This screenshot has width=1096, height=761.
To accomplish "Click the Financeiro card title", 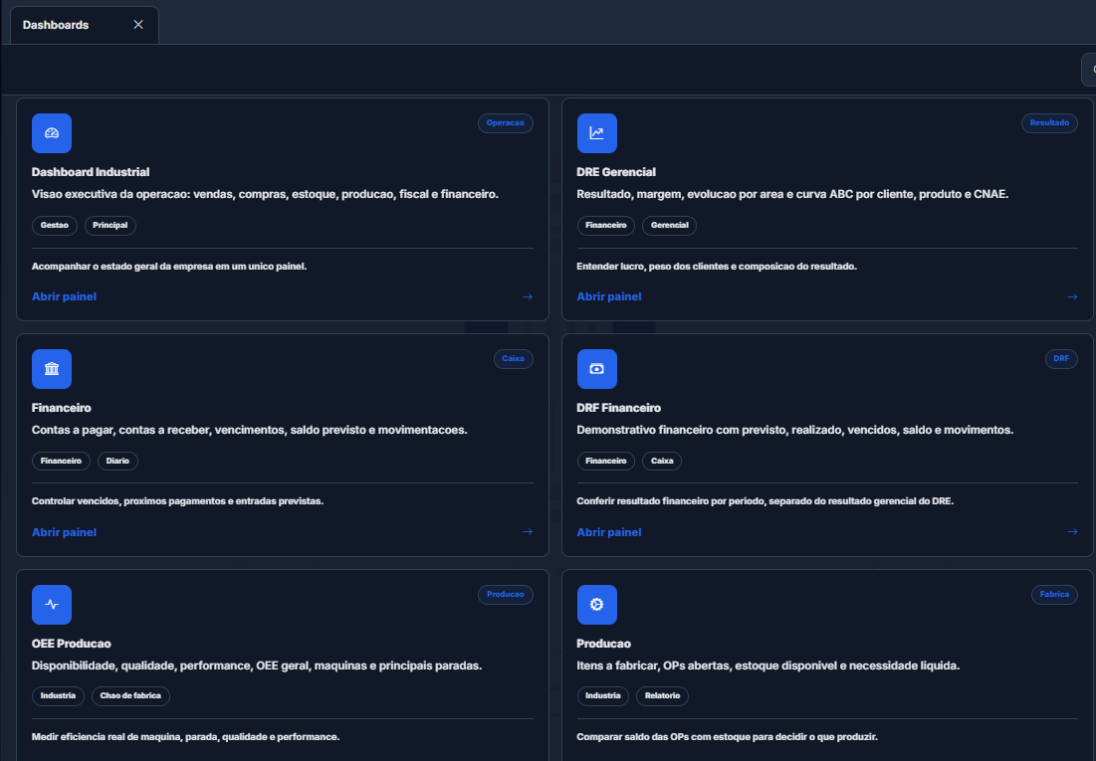I will [62, 408].
